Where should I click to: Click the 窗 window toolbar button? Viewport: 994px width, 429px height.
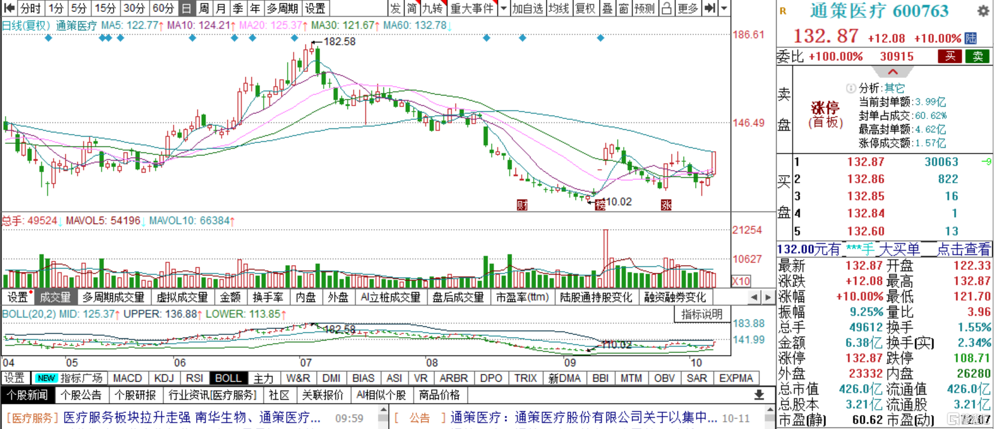coord(624,8)
